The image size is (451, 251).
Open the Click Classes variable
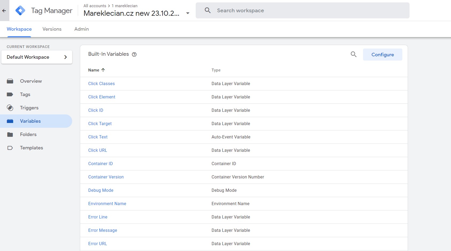pyautogui.click(x=101, y=84)
